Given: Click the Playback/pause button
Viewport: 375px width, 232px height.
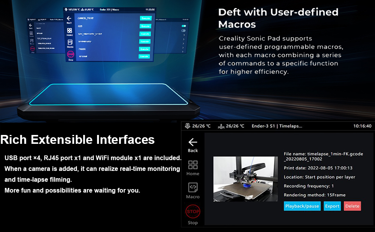Looking at the screenshot, I should pyautogui.click(x=302, y=206).
